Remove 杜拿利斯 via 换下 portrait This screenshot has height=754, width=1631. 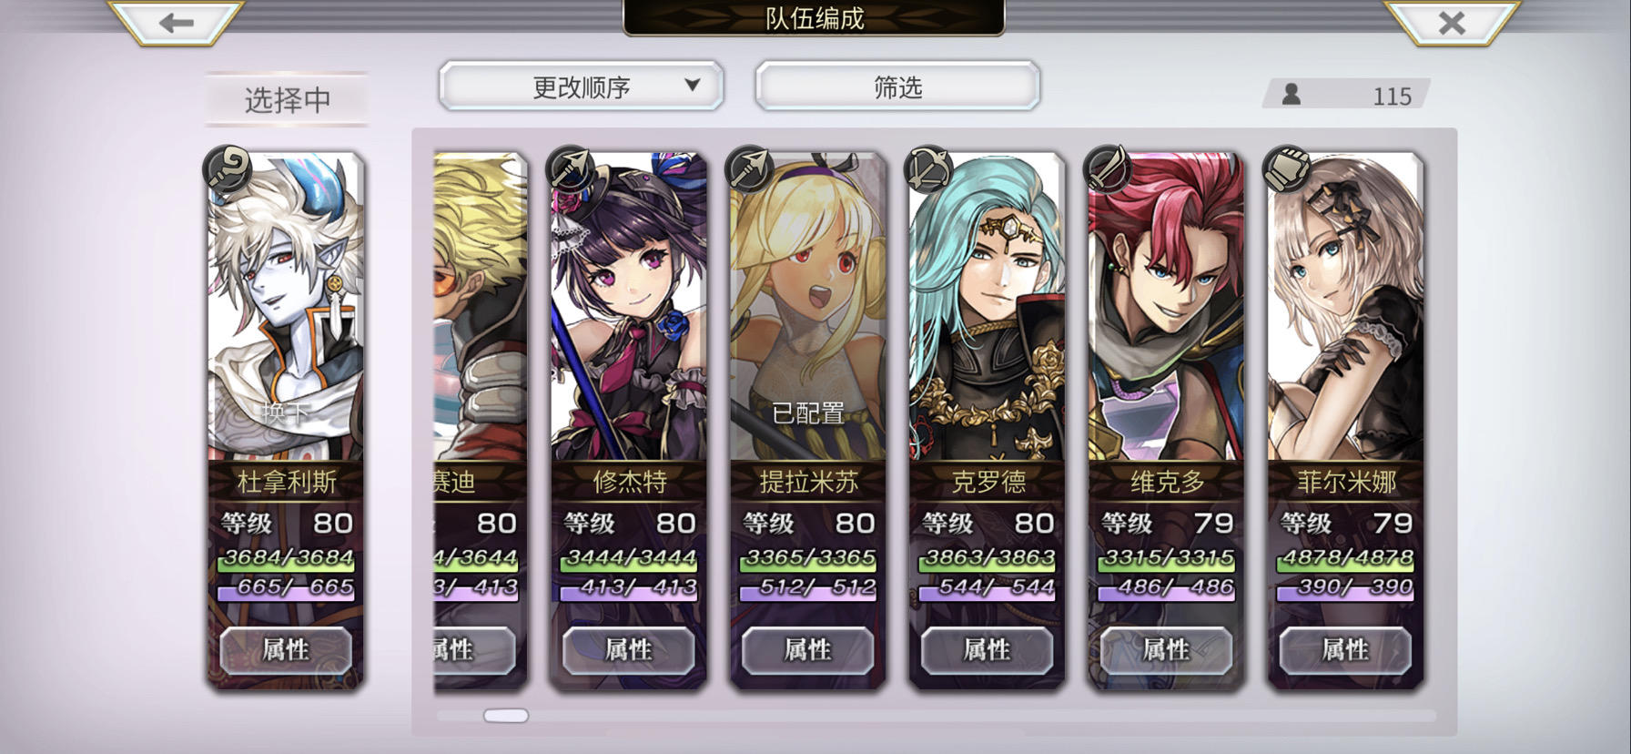[286, 307]
